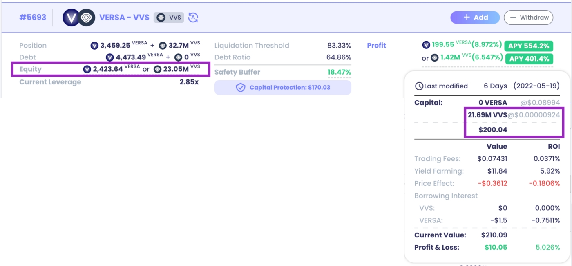Click the large VVS token logo in header
Viewport: 572px width, 266px height.
[87, 18]
